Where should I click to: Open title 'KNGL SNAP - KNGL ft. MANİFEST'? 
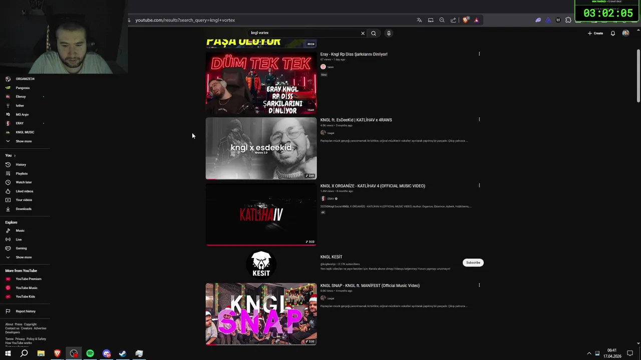[370, 285]
